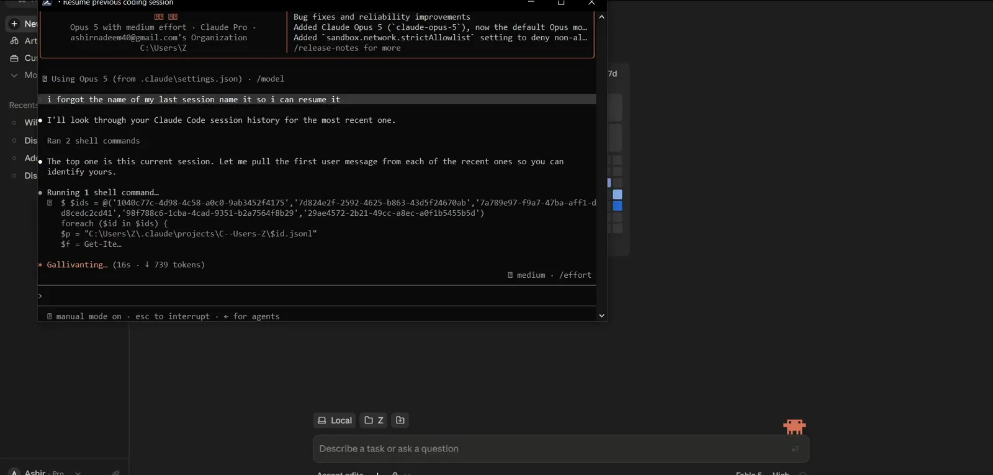The image size is (993, 475).
Task: Click the New session plus icon in sidebar
Action: tap(14, 24)
